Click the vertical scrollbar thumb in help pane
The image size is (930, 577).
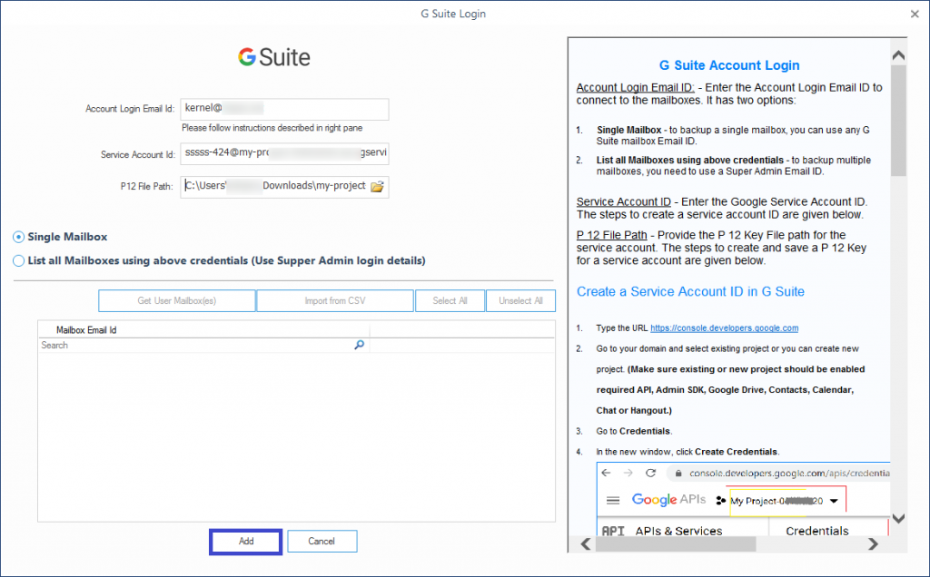(898, 121)
